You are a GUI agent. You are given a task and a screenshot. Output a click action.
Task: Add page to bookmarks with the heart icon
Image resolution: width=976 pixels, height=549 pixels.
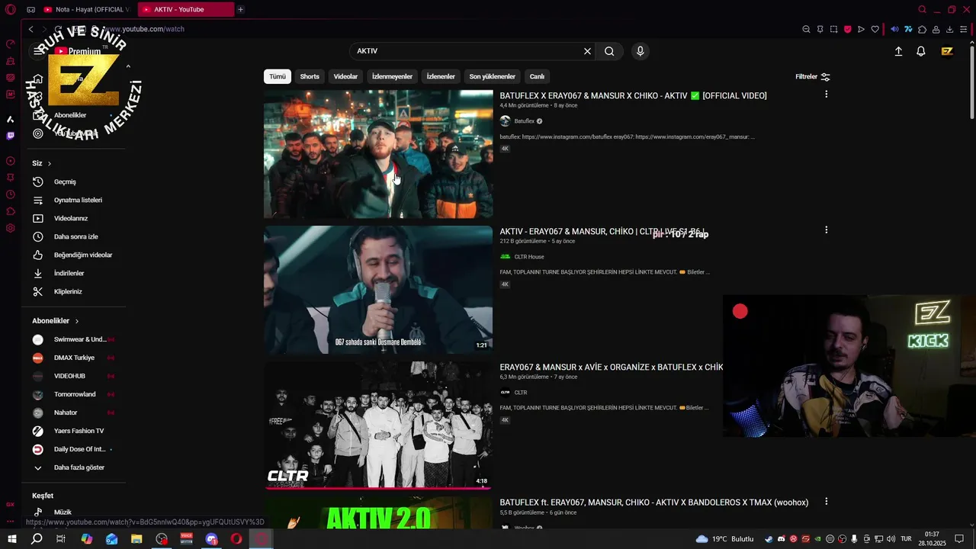875,29
